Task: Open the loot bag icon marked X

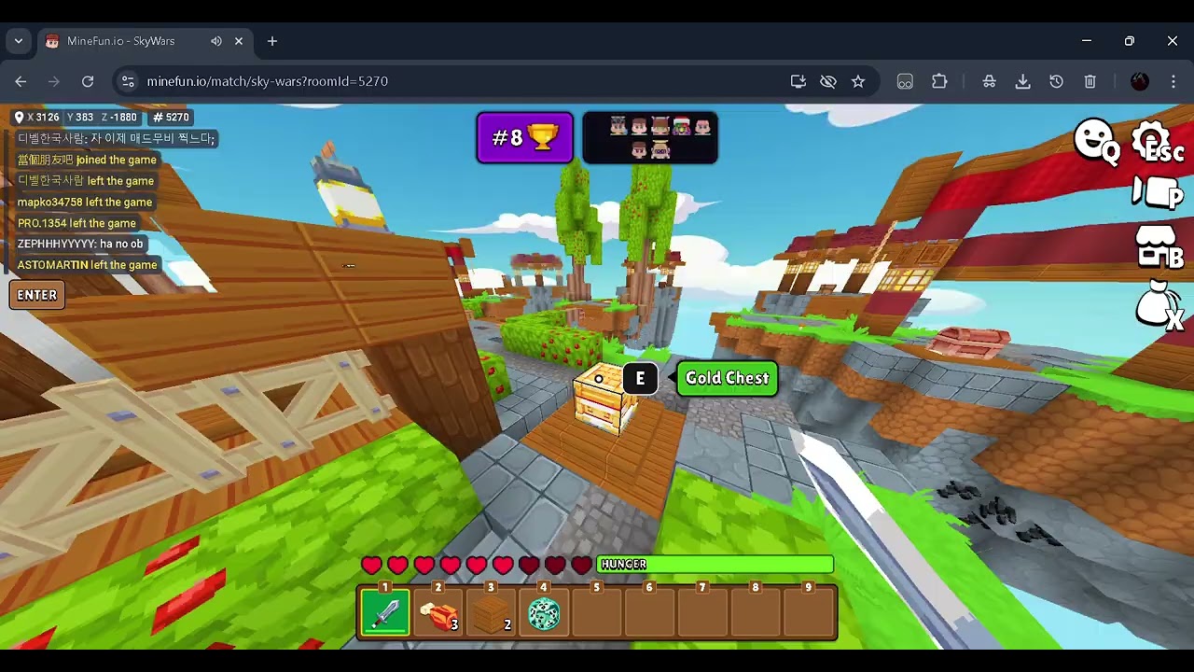Action: point(1159,305)
